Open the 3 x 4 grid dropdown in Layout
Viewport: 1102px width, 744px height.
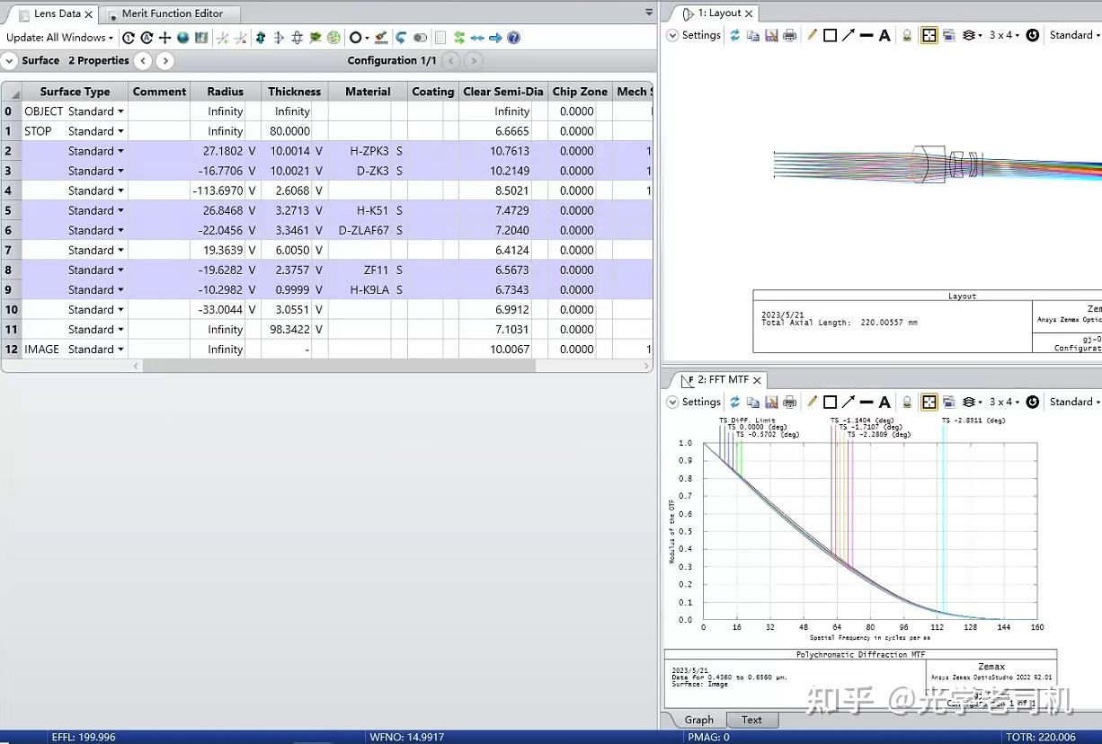[1004, 35]
